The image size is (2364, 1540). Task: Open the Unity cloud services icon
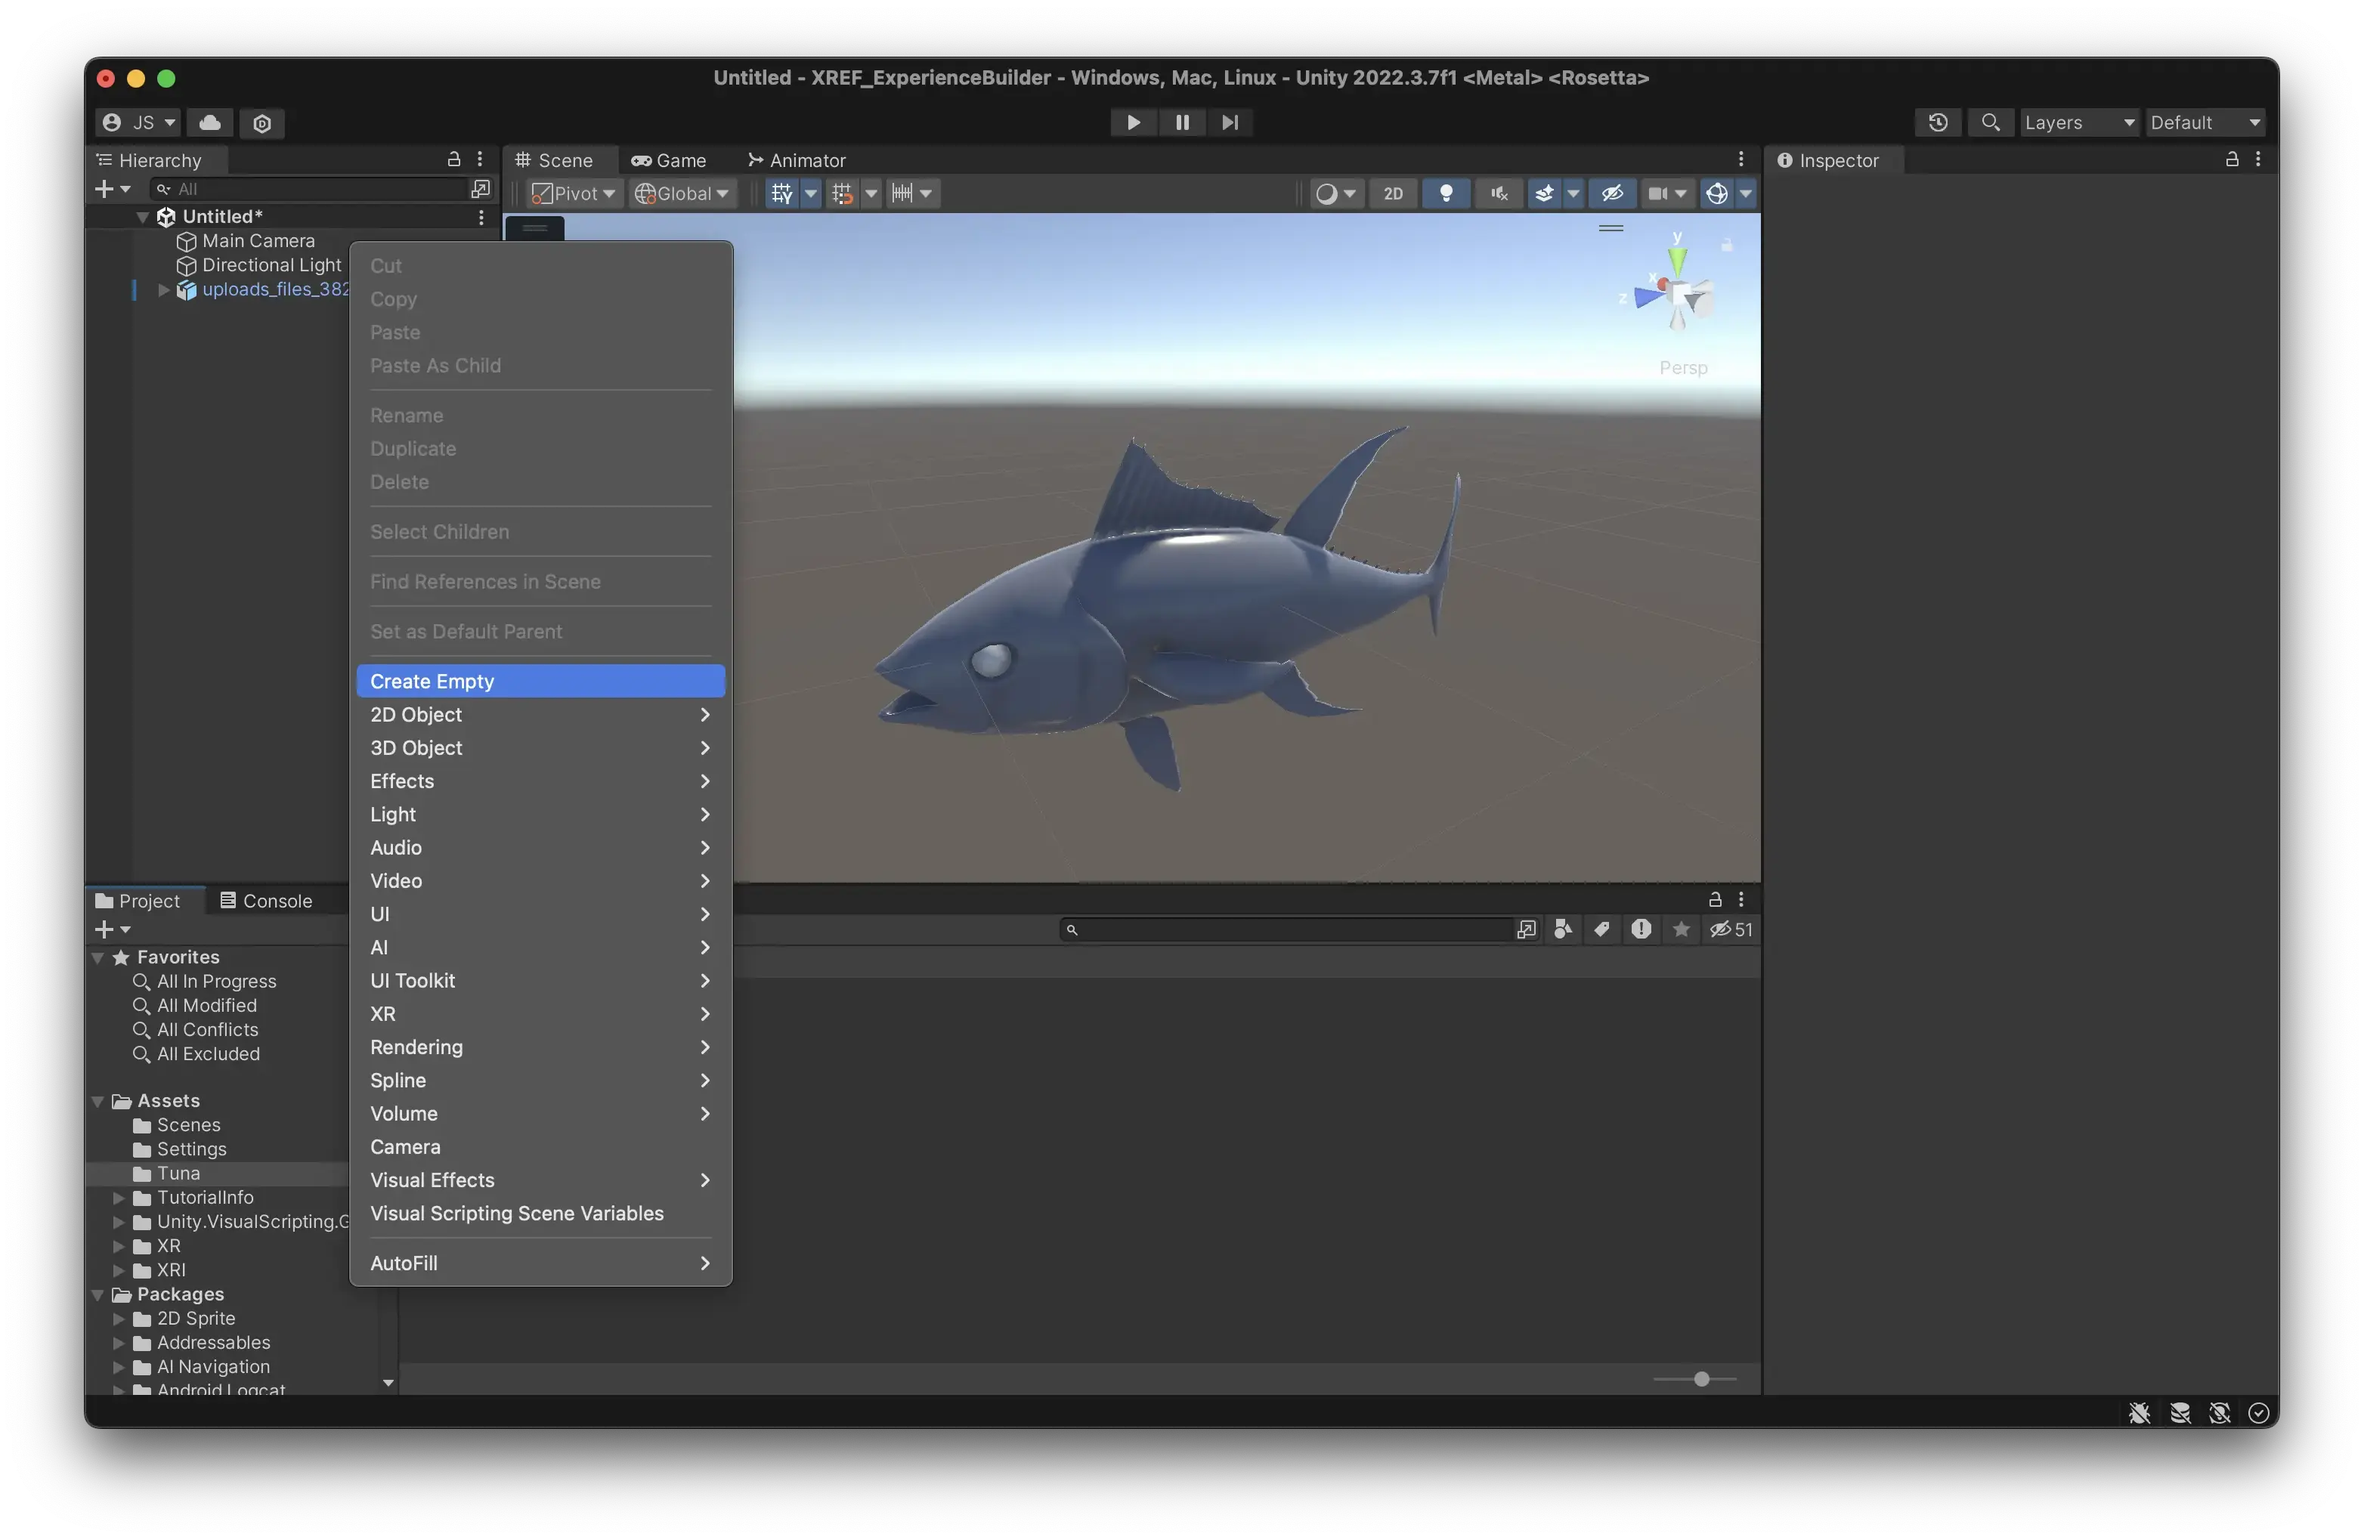point(209,122)
